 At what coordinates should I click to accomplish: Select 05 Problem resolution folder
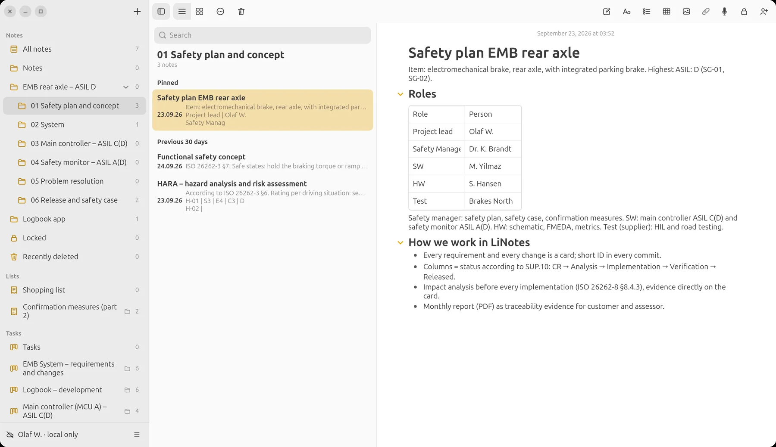(x=75, y=181)
